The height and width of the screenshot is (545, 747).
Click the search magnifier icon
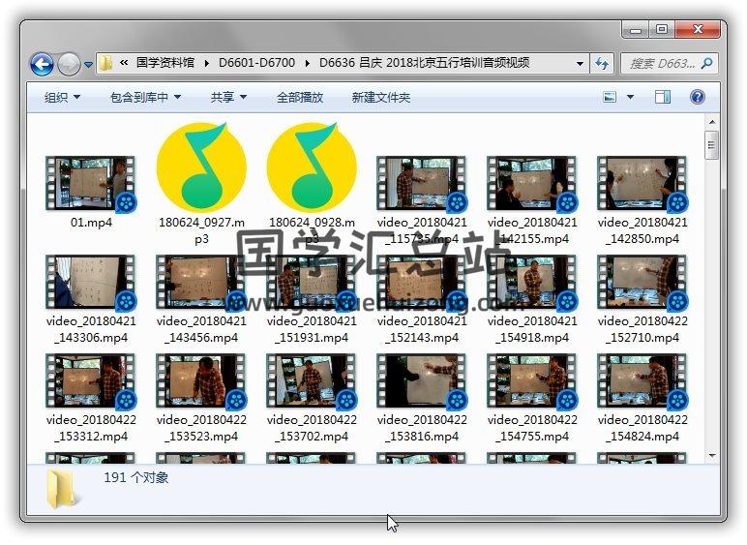pos(706,63)
